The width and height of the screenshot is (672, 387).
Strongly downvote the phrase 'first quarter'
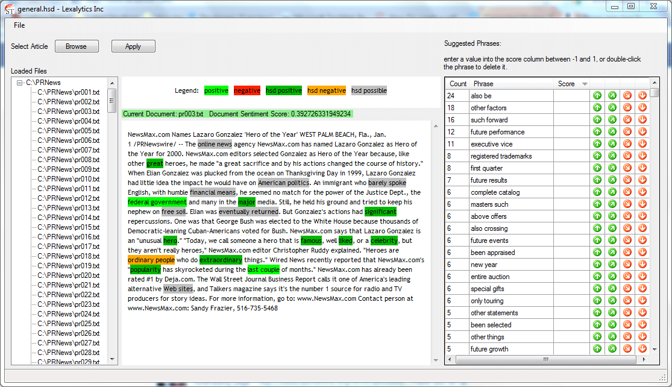pyautogui.click(x=642, y=168)
